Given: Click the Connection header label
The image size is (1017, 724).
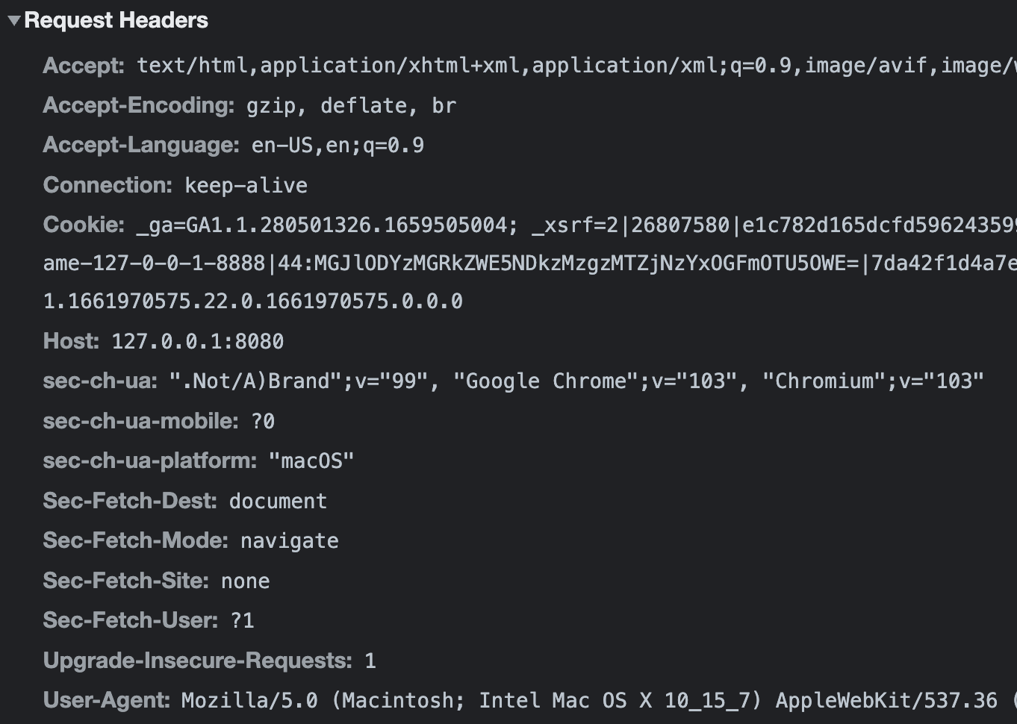Looking at the screenshot, I should click(108, 185).
